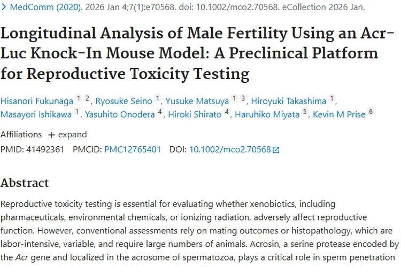This screenshot has height=267, width=401.
Task: Follow the DOI 10.1002/mco2.70568 link
Action: click(230, 150)
